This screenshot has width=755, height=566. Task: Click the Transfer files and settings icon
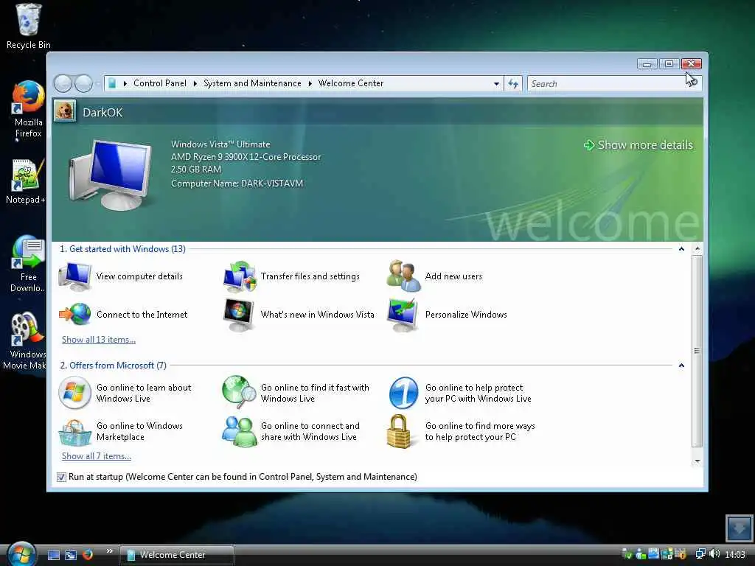pos(240,277)
